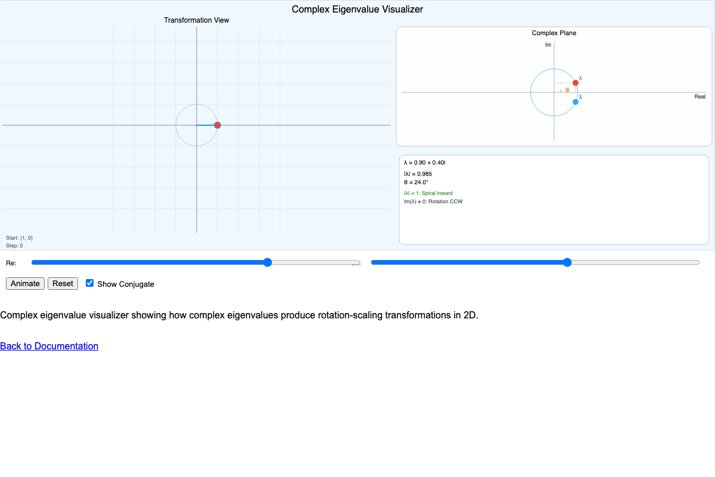The image size is (715, 477).
Task: Select the Complex Plane panel title
Action: pyautogui.click(x=554, y=33)
